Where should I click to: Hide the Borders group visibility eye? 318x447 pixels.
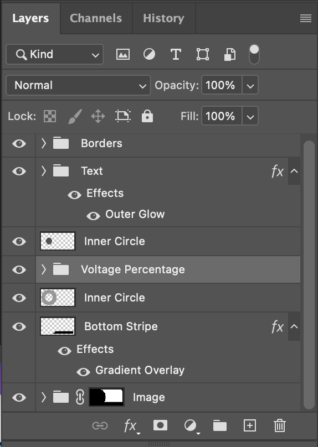pos(19,143)
